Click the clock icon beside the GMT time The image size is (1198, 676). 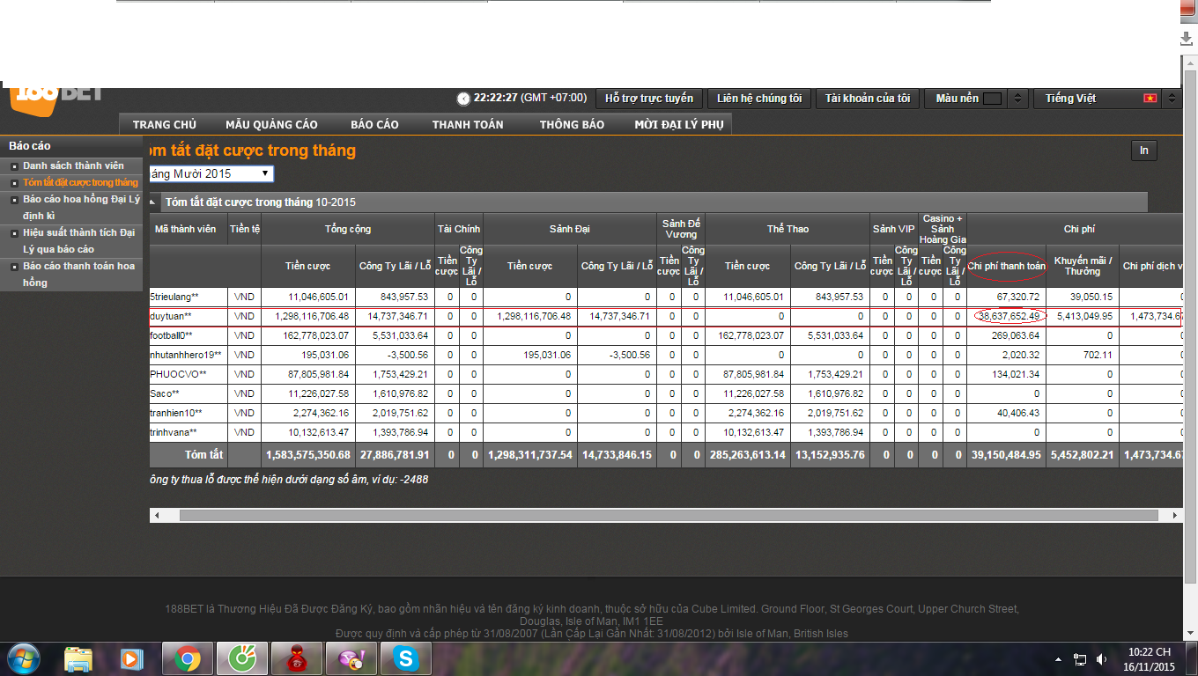click(463, 99)
